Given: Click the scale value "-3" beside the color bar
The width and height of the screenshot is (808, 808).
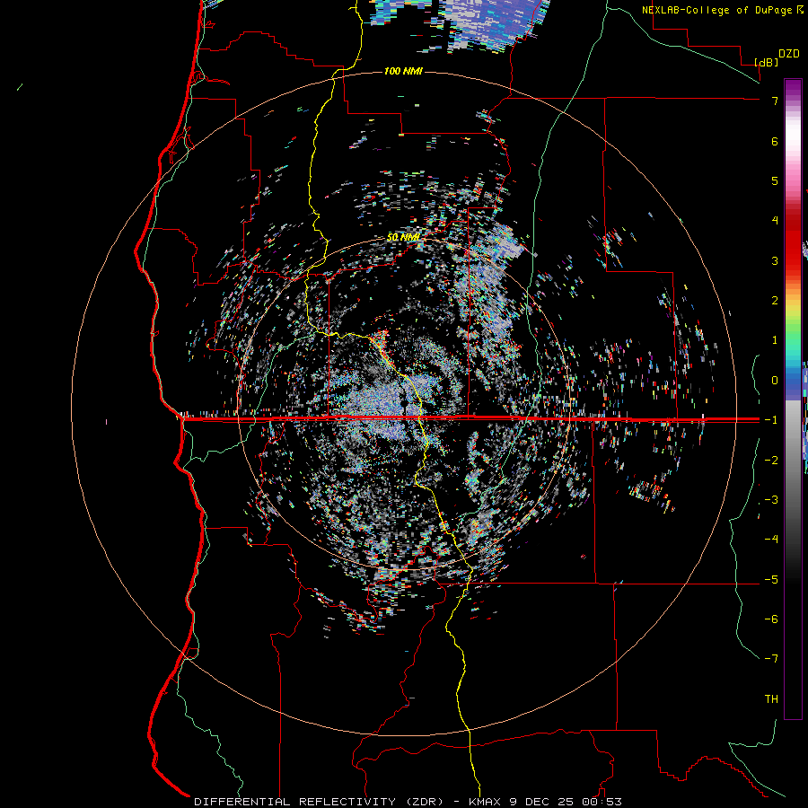Looking at the screenshot, I should tap(771, 500).
